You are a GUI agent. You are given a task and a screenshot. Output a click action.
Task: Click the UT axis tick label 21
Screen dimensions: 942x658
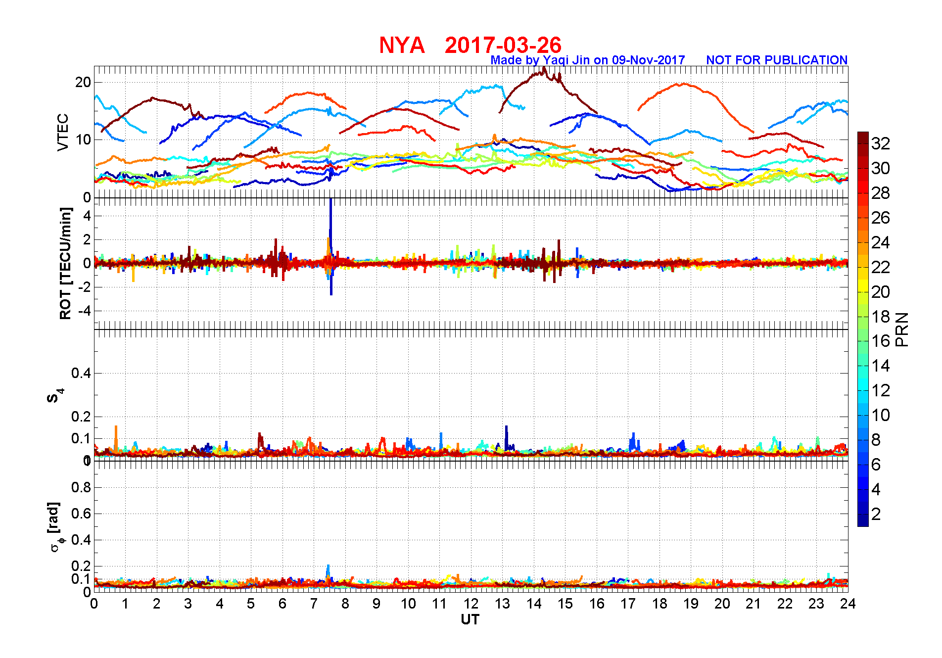pos(754,604)
